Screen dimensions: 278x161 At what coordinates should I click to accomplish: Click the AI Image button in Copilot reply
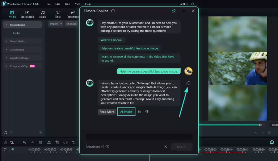point(126,112)
